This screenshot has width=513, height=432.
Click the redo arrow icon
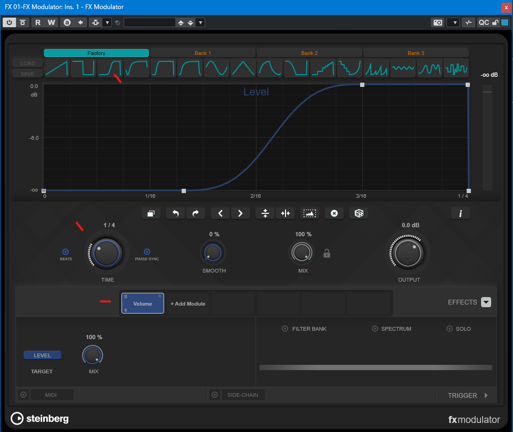[196, 213]
